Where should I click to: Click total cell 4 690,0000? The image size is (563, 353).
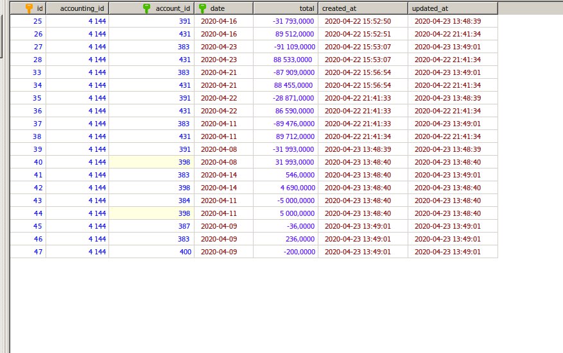[x=286, y=188]
